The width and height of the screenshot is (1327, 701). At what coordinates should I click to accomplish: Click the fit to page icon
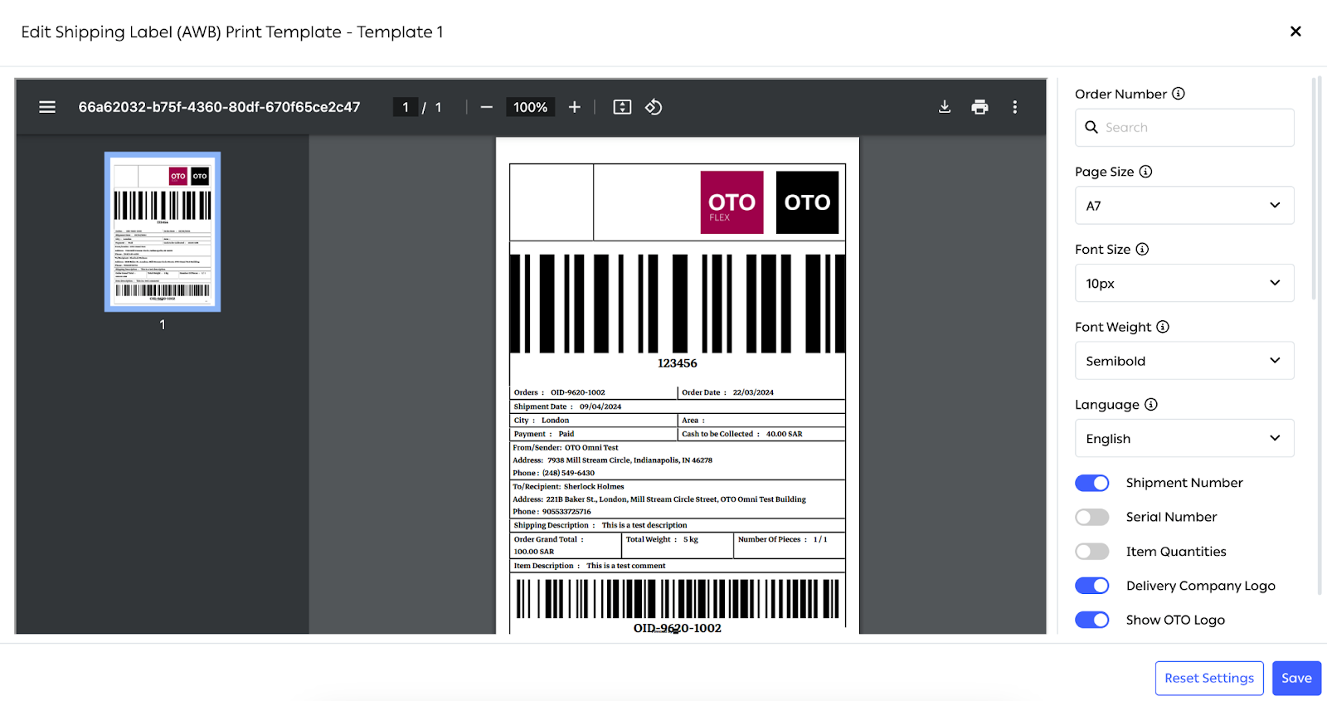[x=622, y=107]
